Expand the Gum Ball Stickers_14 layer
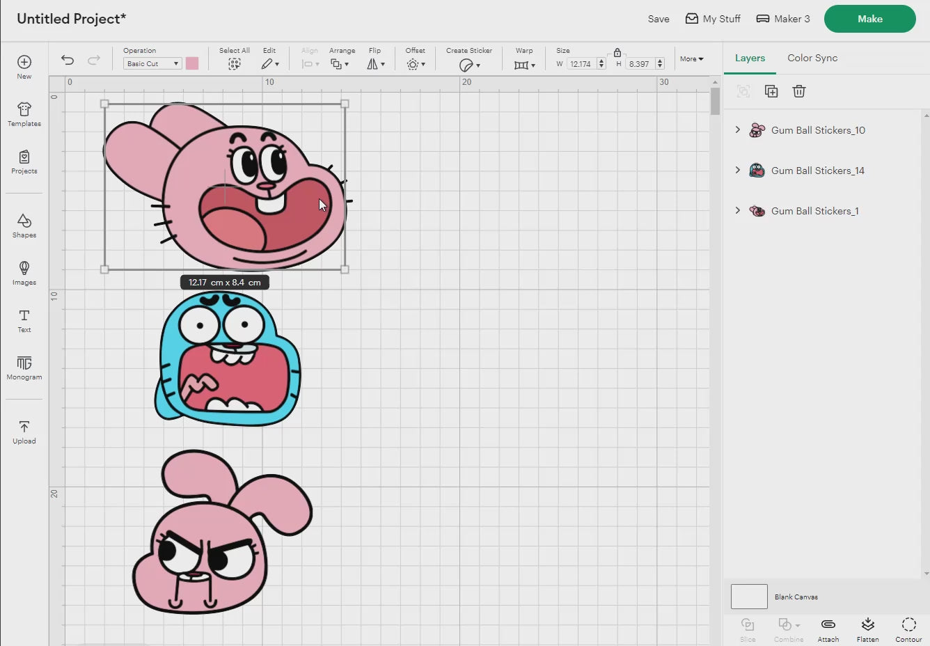 [x=738, y=170]
